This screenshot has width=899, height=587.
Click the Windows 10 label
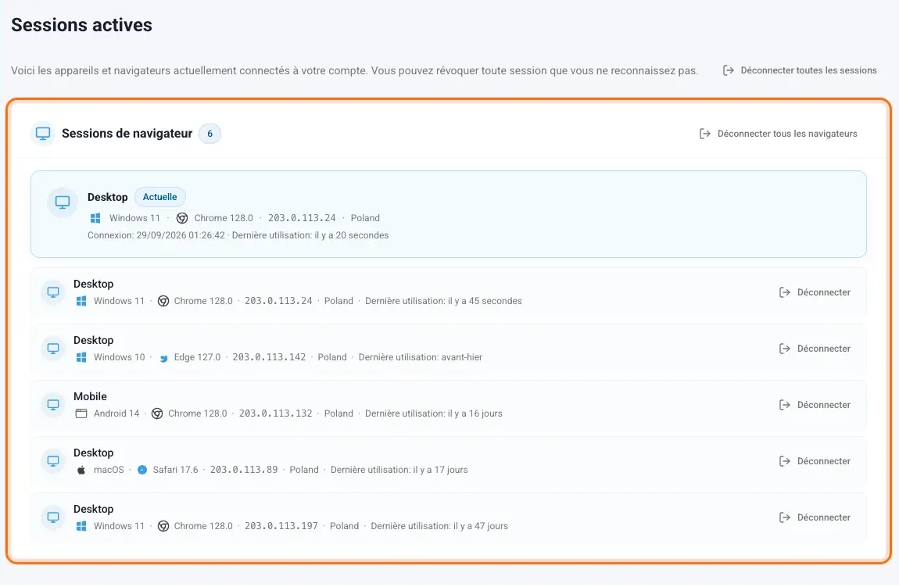(120, 357)
